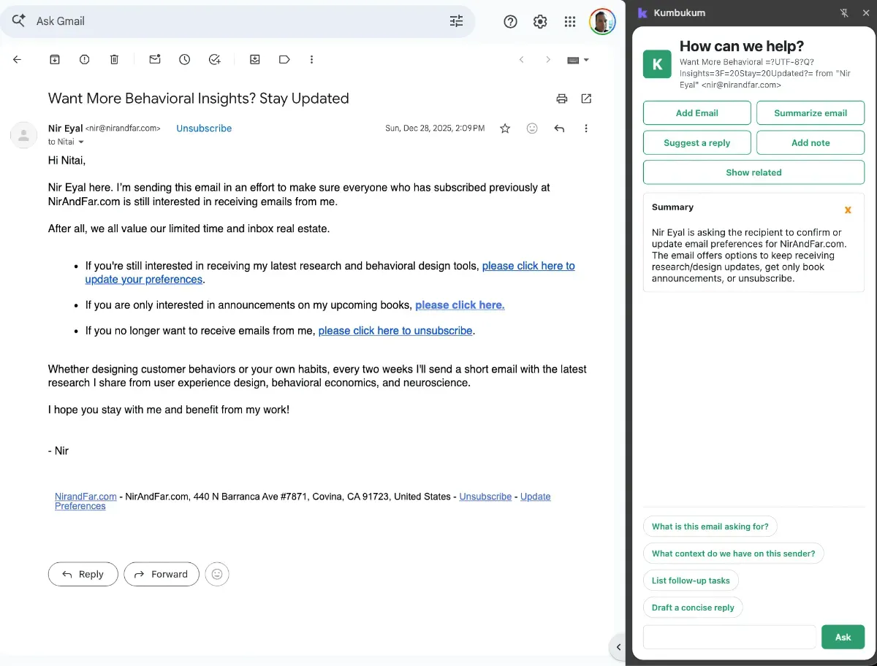
Task: Print this email
Action: click(561, 99)
